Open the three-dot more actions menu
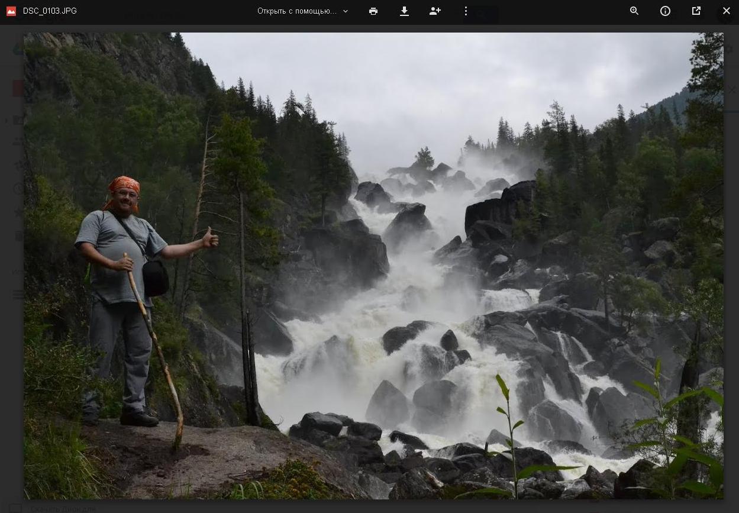739x513 pixels. (466, 11)
